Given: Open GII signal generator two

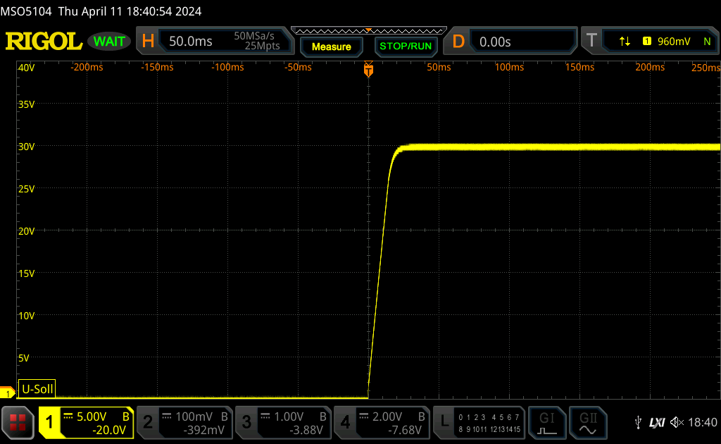Looking at the screenshot, I should coord(588,423).
